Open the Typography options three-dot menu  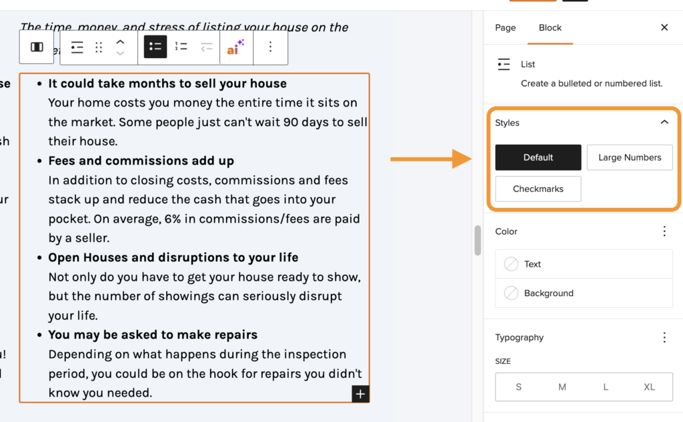click(664, 337)
